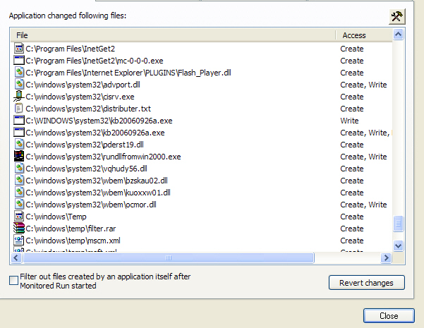
Task: Click the vertical scrollbar up arrow
Action: (398, 35)
